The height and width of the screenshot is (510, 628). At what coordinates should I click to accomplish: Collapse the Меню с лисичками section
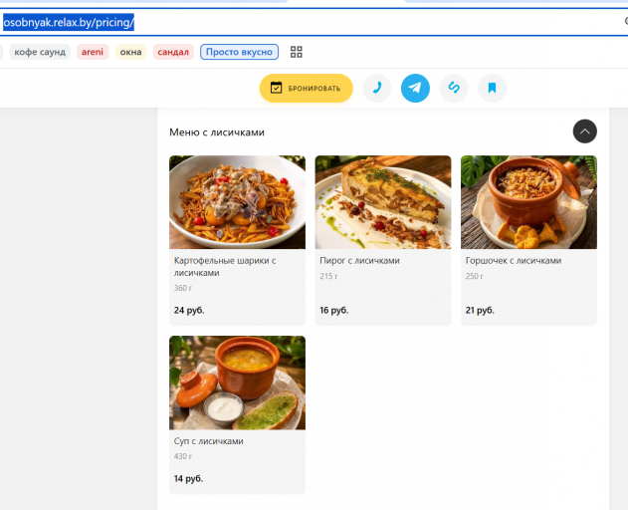point(585,131)
